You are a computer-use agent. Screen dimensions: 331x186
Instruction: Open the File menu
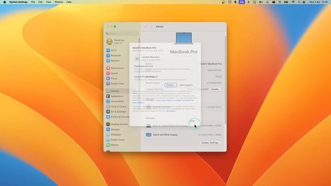(33, 2)
